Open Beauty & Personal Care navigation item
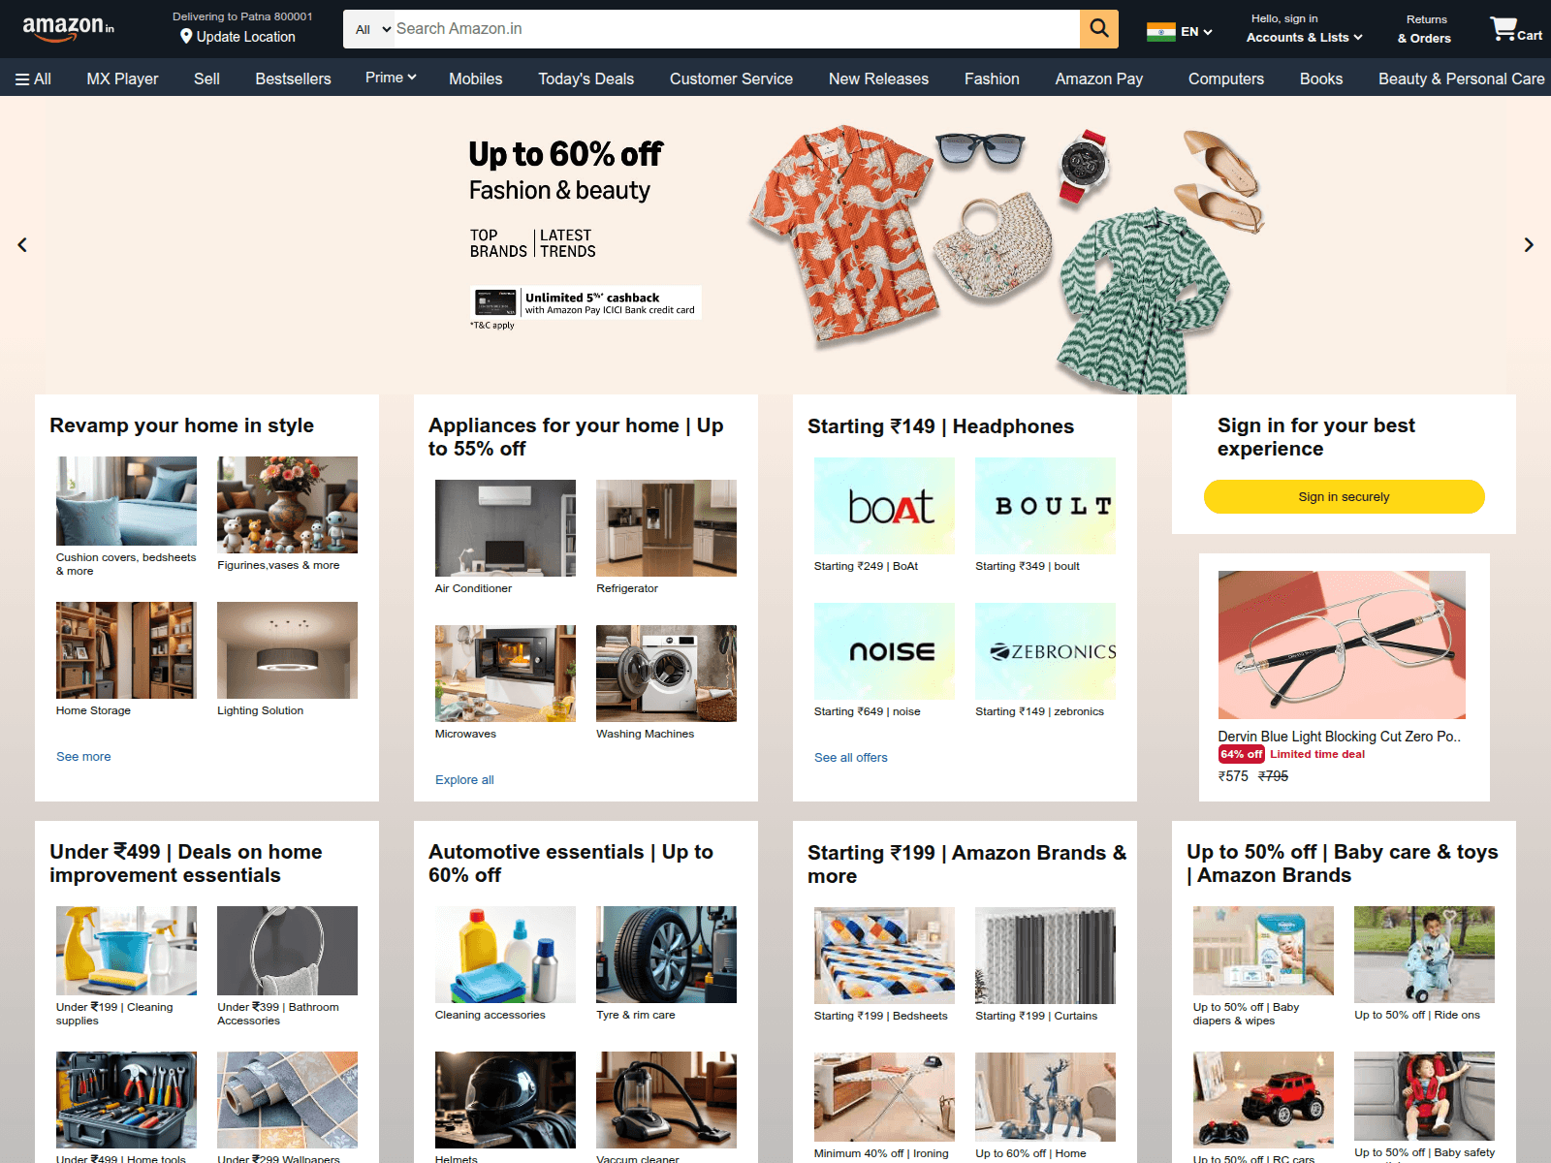Screen dimensions: 1551x1163 pos(1461,79)
